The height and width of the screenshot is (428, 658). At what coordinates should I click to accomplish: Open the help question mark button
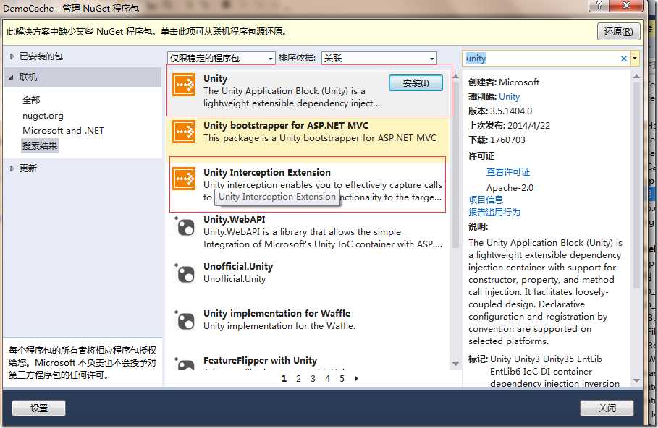[x=599, y=6]
